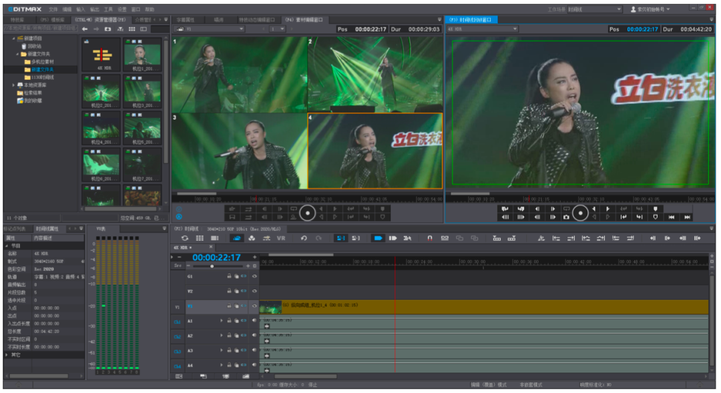Click the redo icon in timeline toolbar

tap(318, 238)
